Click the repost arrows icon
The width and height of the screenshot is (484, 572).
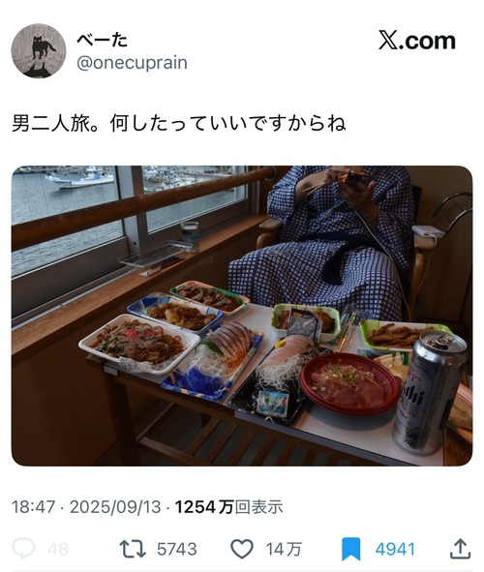133,549
